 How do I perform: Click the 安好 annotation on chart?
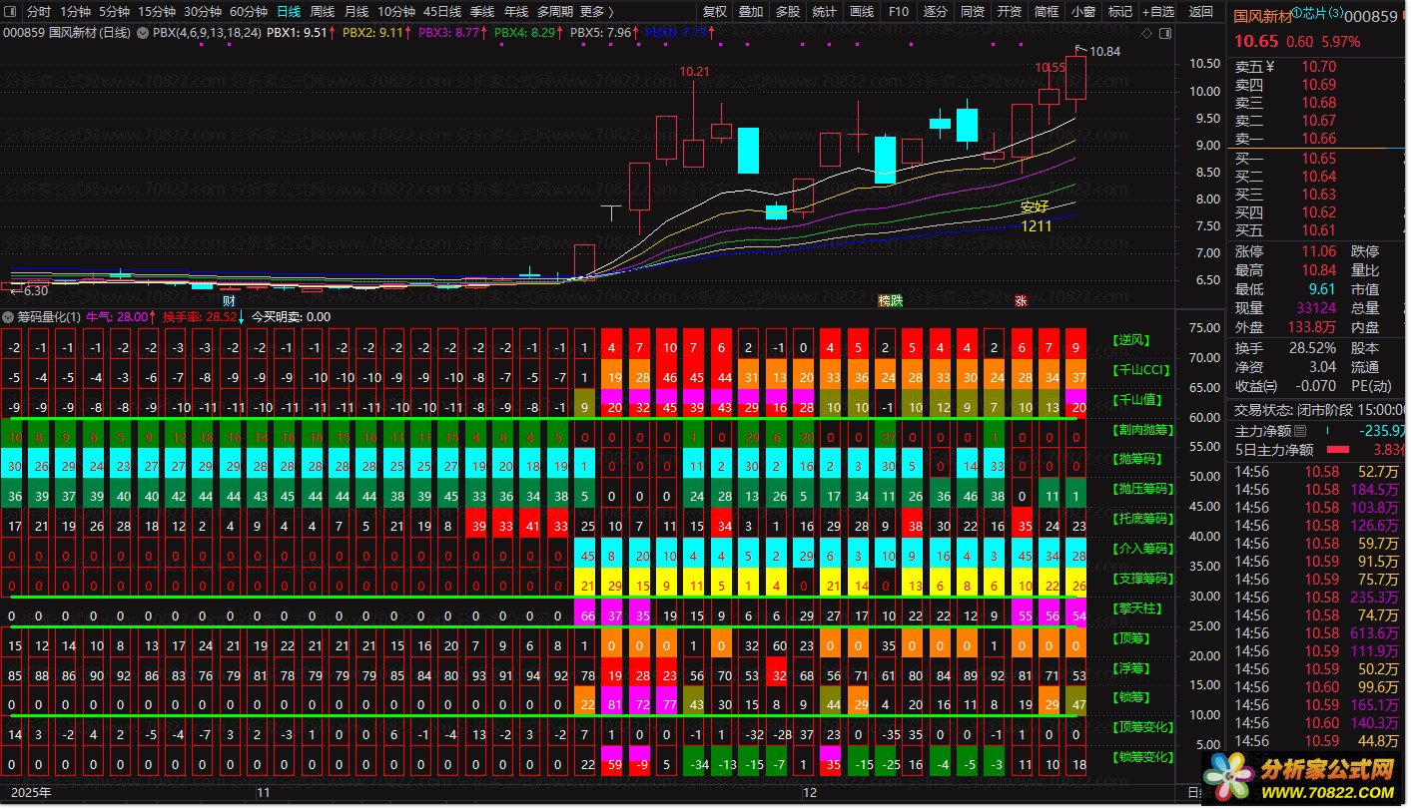pos(1035,207)
